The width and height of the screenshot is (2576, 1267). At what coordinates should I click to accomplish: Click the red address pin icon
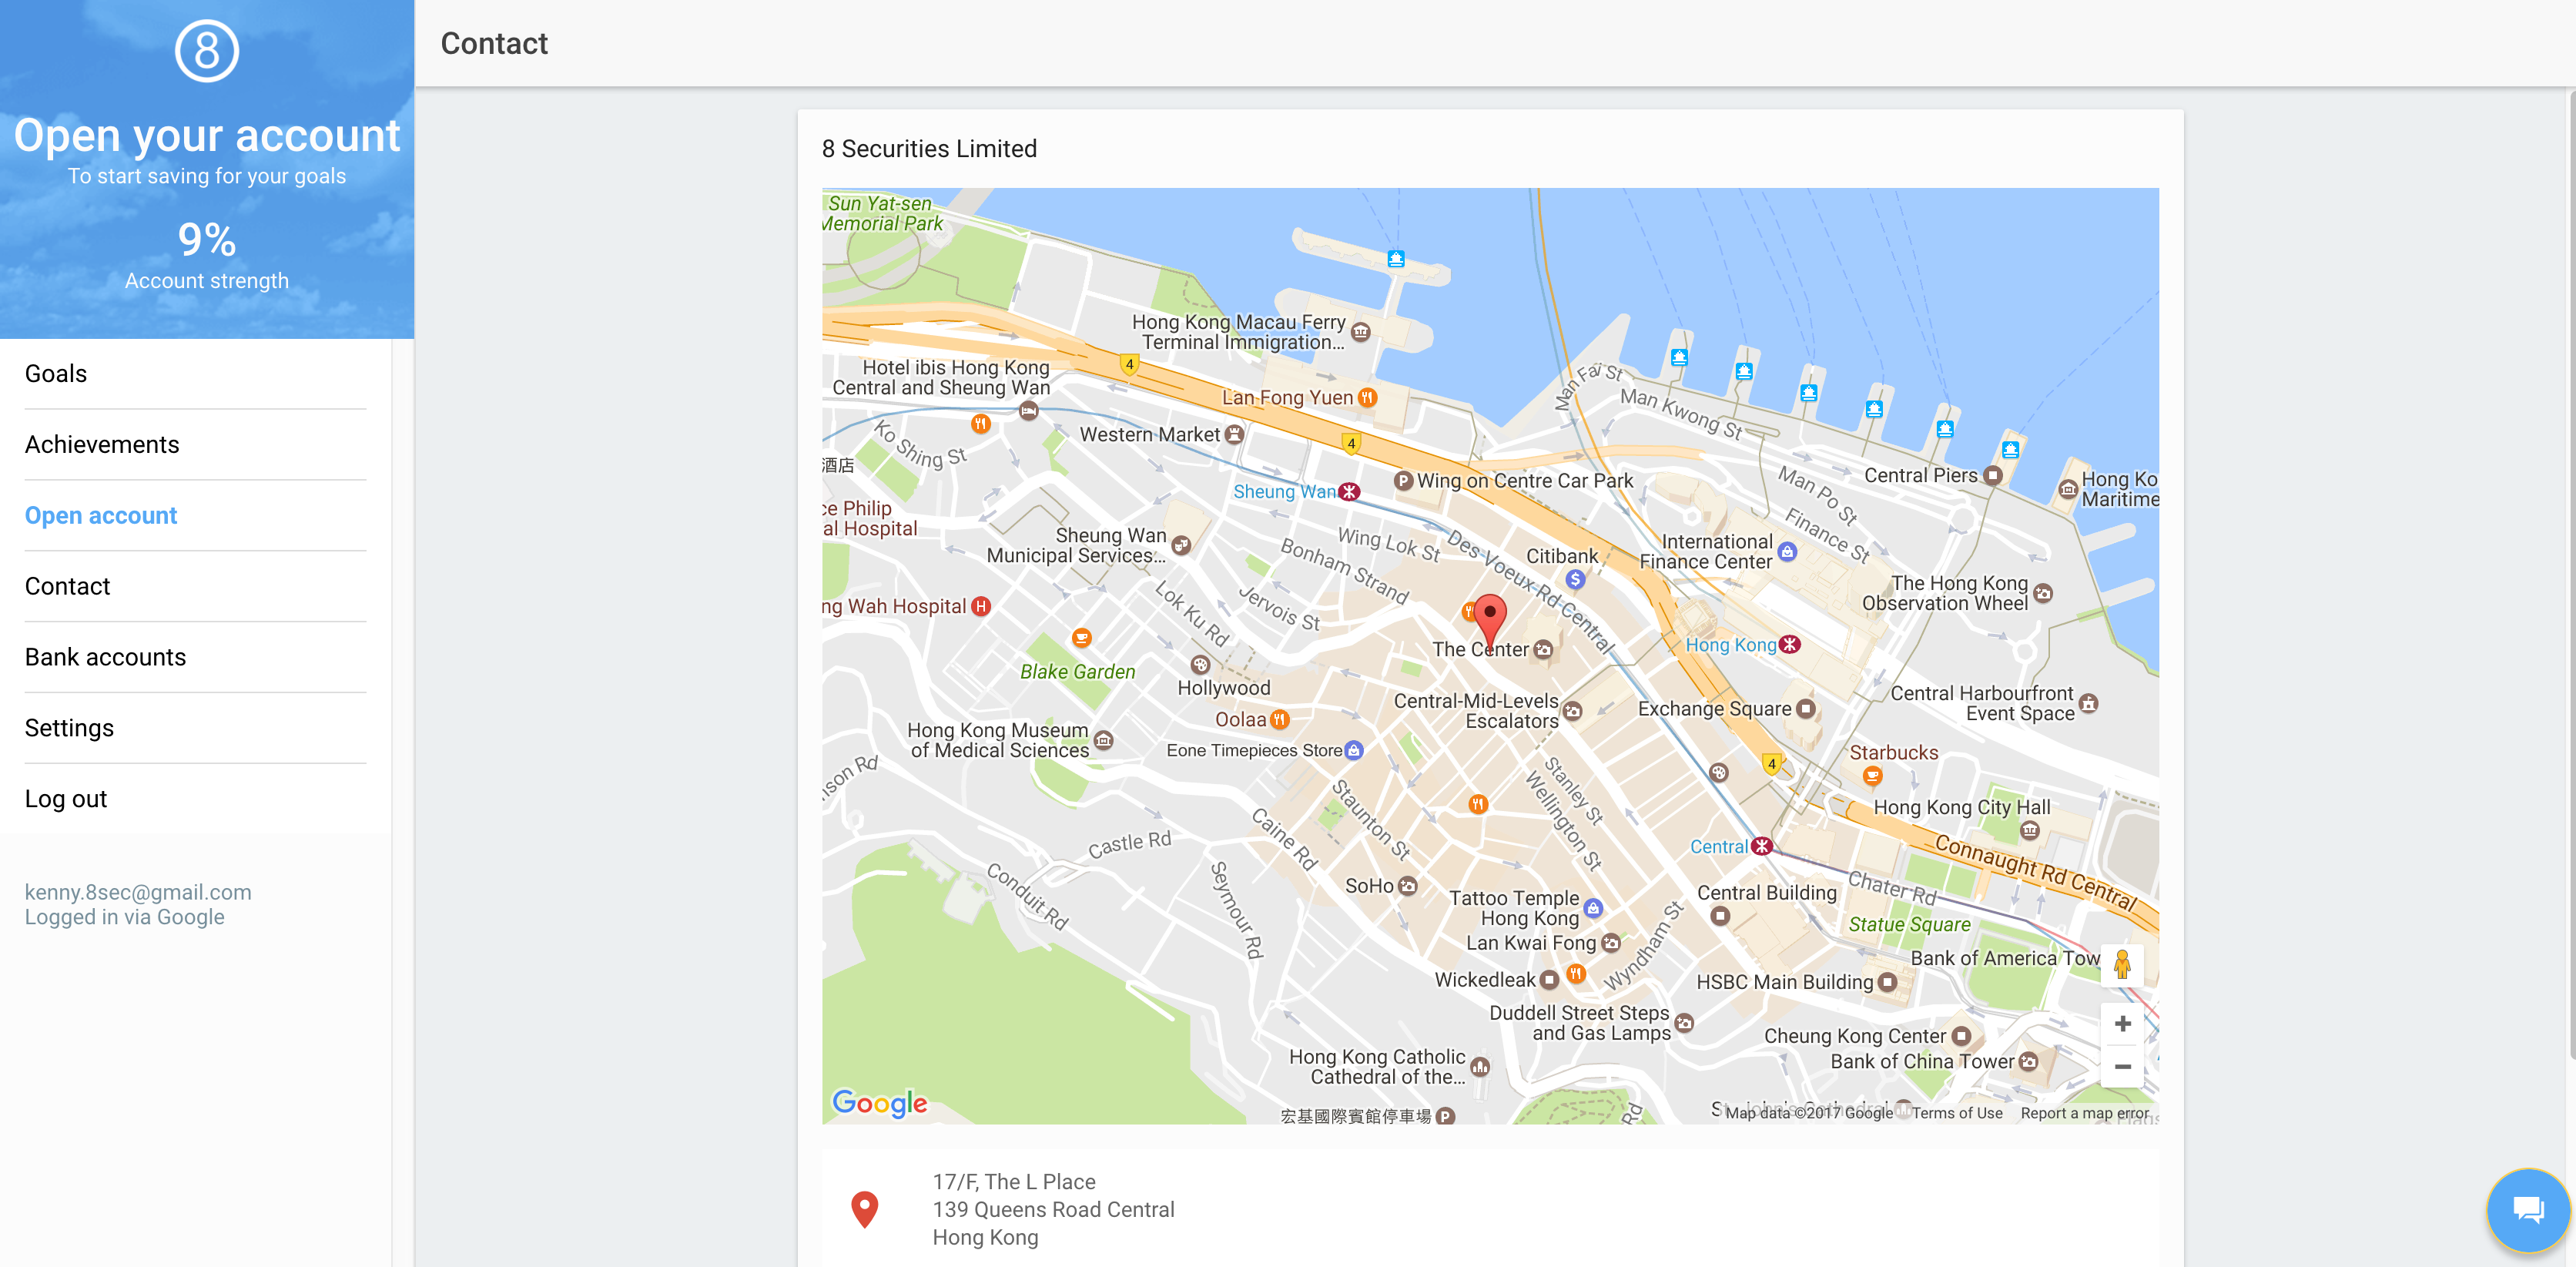coord(864,1210)
